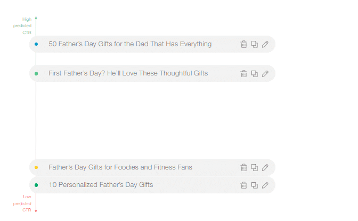358x221 pixels.
Task: Select the light green dot beside 'First Father's Day?'
Action: tap(36, 73)
